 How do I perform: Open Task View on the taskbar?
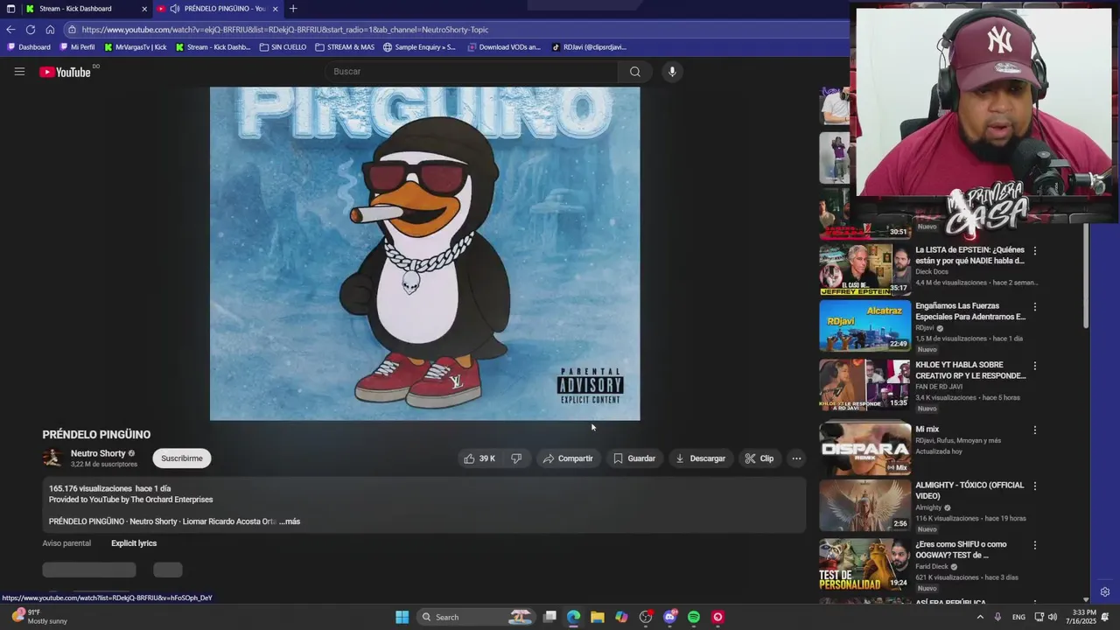[549, 617]
